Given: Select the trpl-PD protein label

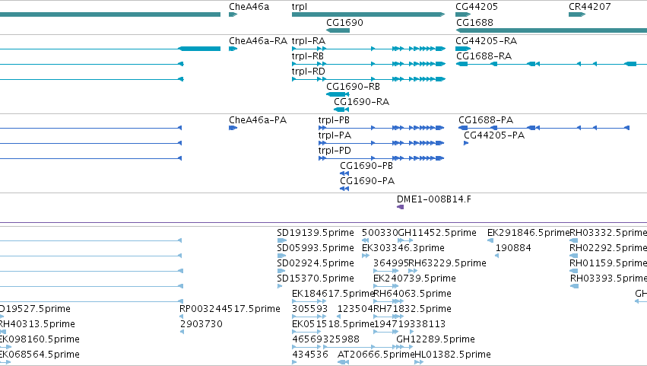Looking at the screenshot, I should pyautogui.click(x=335, y=151).
